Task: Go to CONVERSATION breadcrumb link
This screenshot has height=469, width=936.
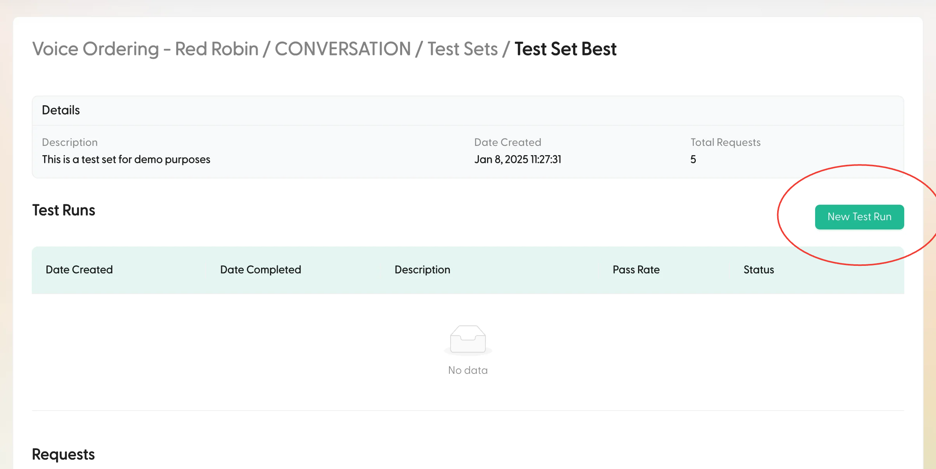Action: tap(342, 49)
